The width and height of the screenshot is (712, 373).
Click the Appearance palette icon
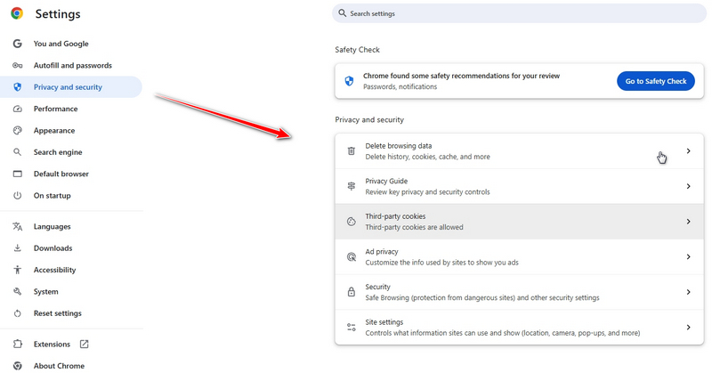[x=17, y=131]
